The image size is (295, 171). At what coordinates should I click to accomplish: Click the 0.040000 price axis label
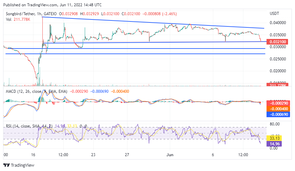click(x=278, y=23)
